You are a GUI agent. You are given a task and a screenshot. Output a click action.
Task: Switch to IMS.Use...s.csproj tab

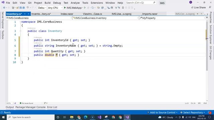pos(121,14)
